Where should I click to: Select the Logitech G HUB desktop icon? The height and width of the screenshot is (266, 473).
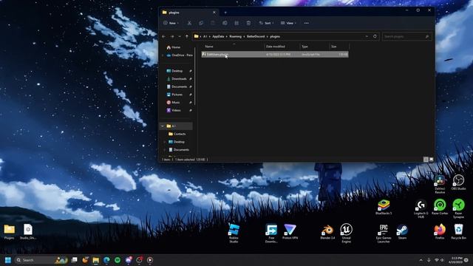421,208
